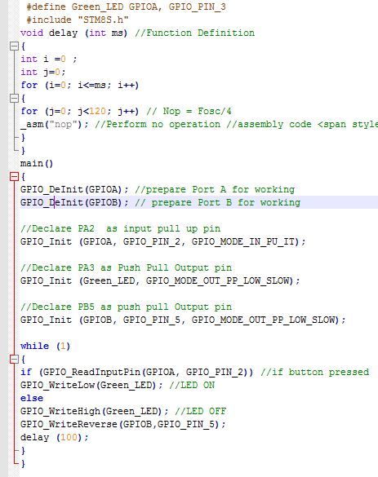378x477 pixels.
Task: Click the 'main()' function line
Action: point(37,164)
